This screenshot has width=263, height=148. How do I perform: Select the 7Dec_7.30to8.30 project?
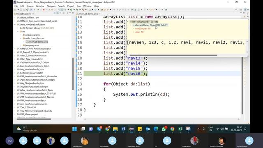coord(28,107)
